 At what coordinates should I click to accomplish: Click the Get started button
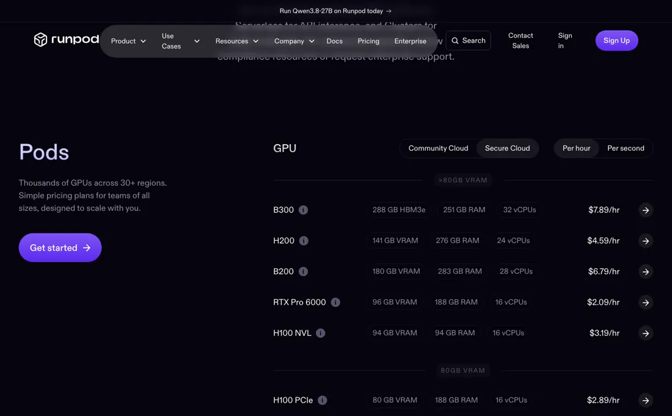[x=60, y=247]
